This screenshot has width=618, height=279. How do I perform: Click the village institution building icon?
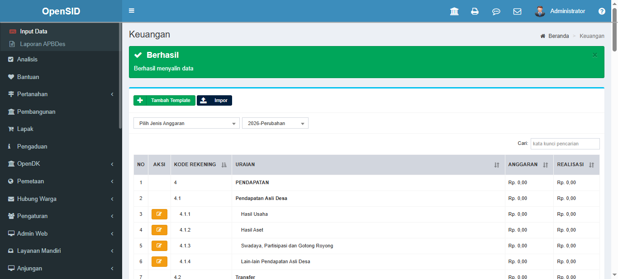pos(454,11)
